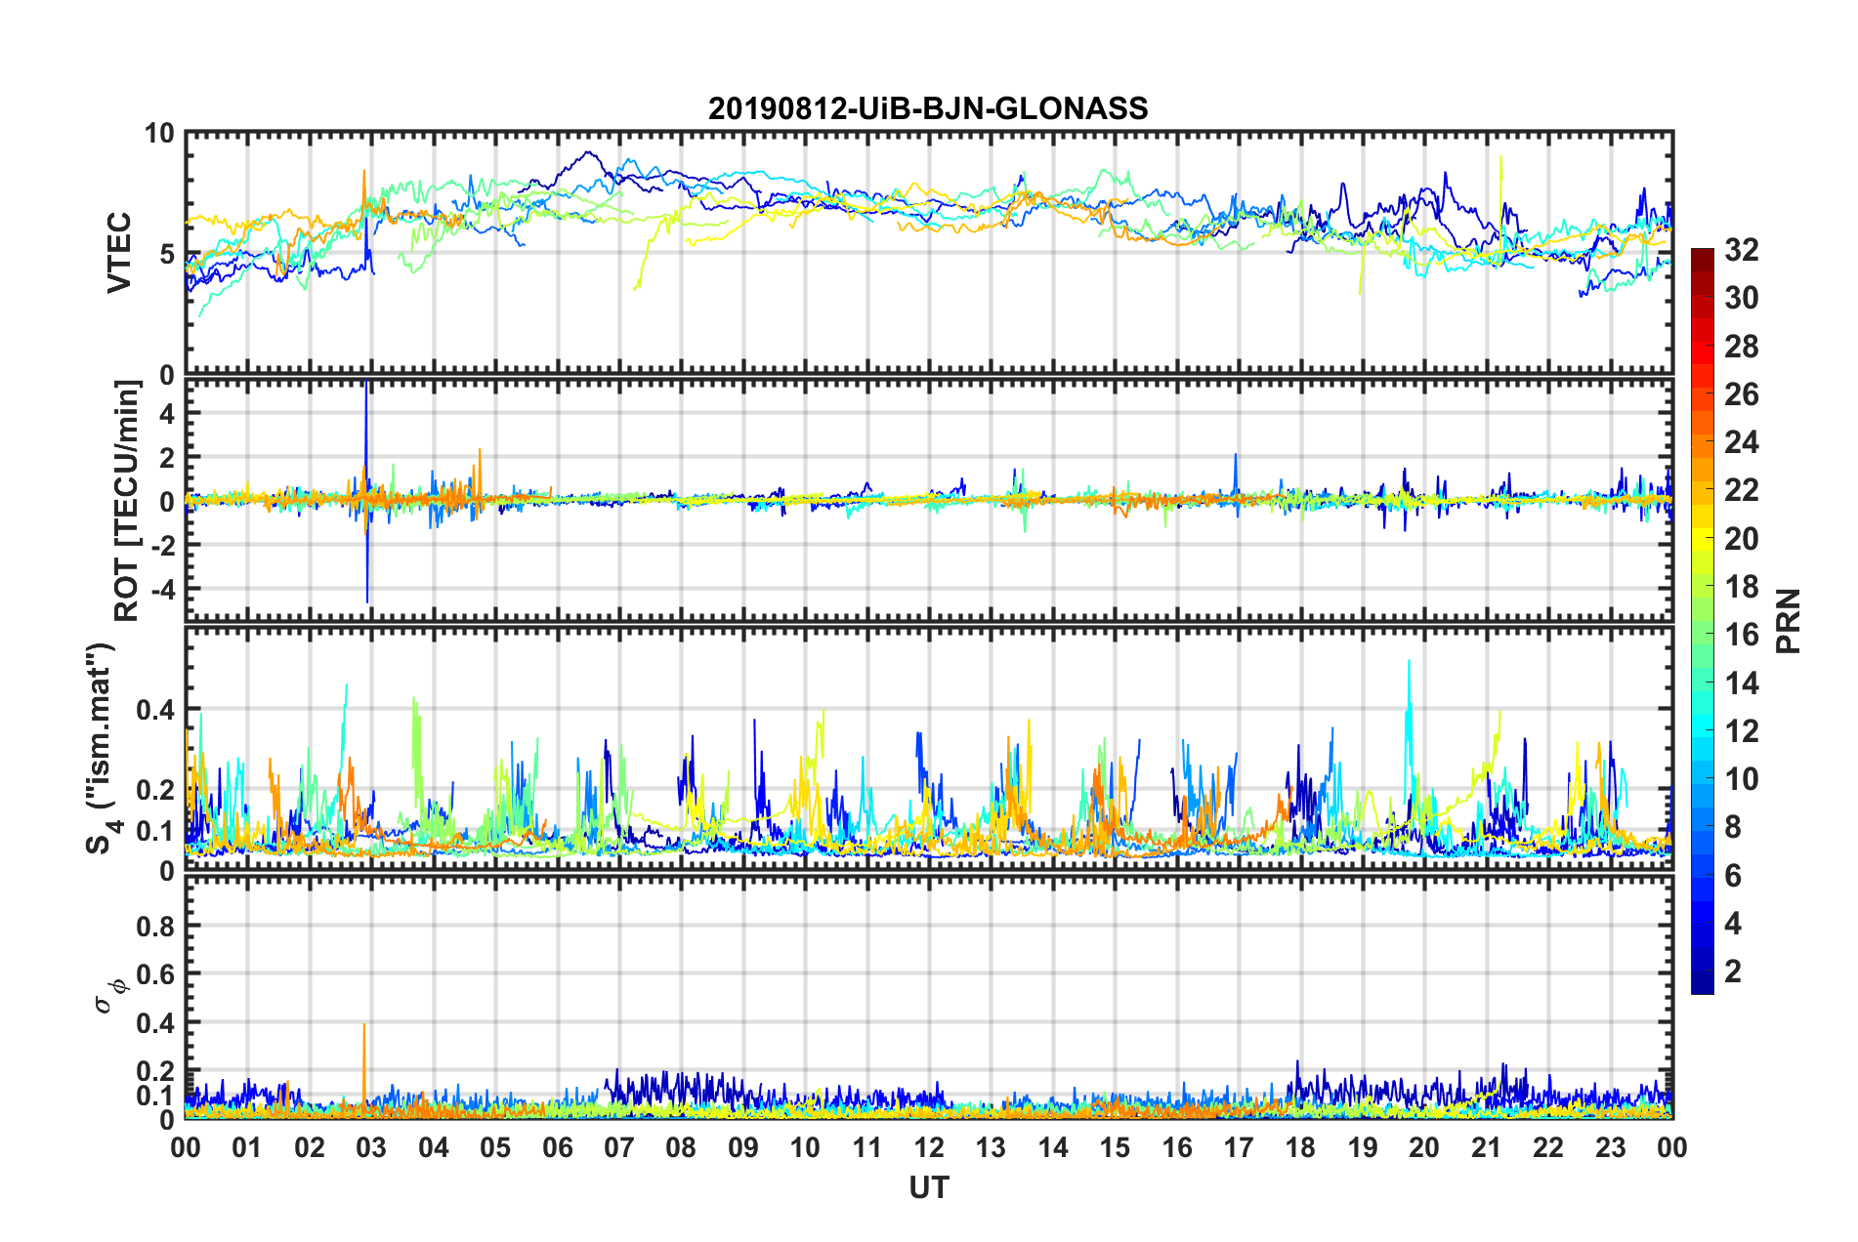Click x-axis tick label 14

pyautogui.click(x=1053, y=1147)
